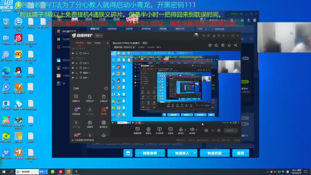311x175 pixels.
Task: Open the QQ penguin desktop icon
Action: [x=18, y=72]
